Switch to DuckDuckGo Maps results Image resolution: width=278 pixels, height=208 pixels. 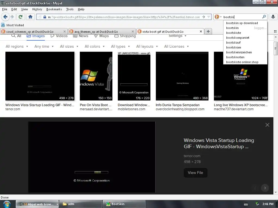point(101,36)
